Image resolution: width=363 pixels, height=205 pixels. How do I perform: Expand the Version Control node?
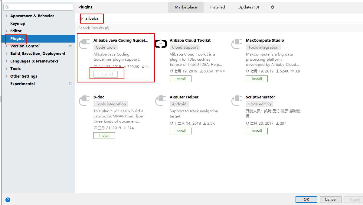click(x=7, y=46)
